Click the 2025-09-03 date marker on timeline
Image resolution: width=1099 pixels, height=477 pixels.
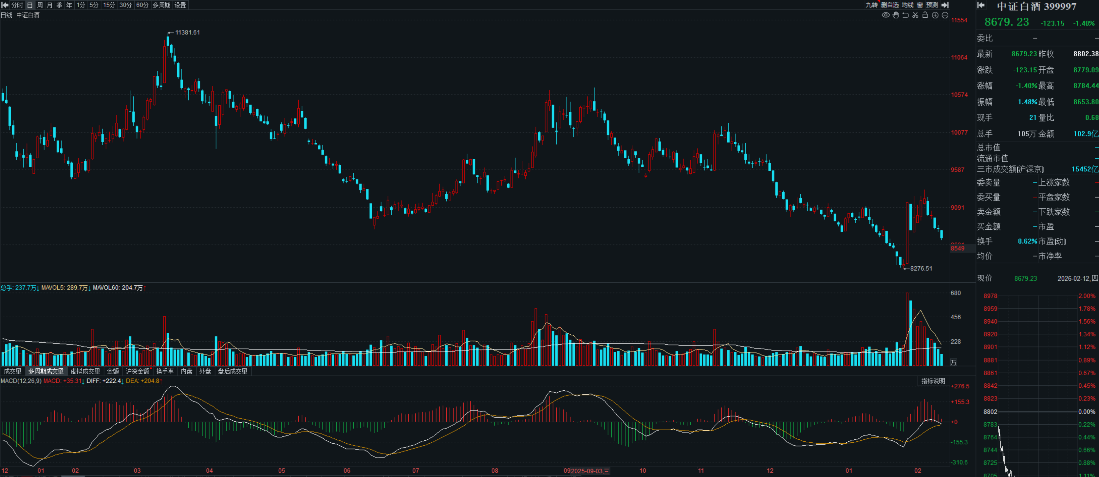(x=590, y=471)
